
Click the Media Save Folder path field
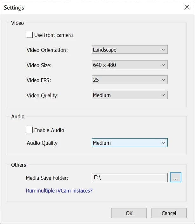tap(130, 178)
